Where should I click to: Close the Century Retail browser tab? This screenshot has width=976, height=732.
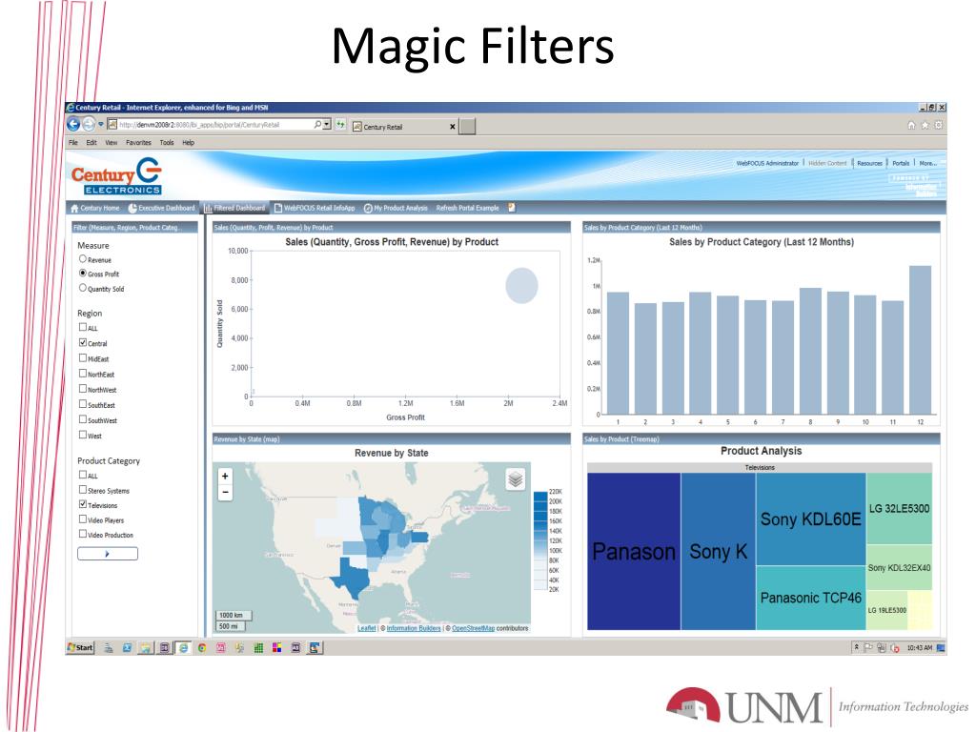pos(453,127)
